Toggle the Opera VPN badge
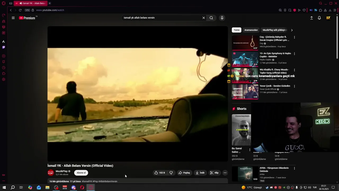This screenshot has height=191, width=339. click(x=27, y=10)
